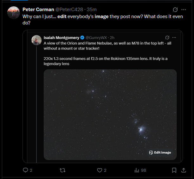Visit Peter Corman's name link
This screenshot has height=179, width=194.
tap(38, 10)
